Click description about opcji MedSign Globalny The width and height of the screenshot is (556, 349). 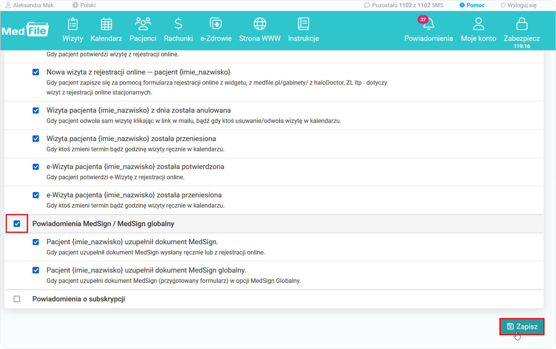(x=174, y=281)
